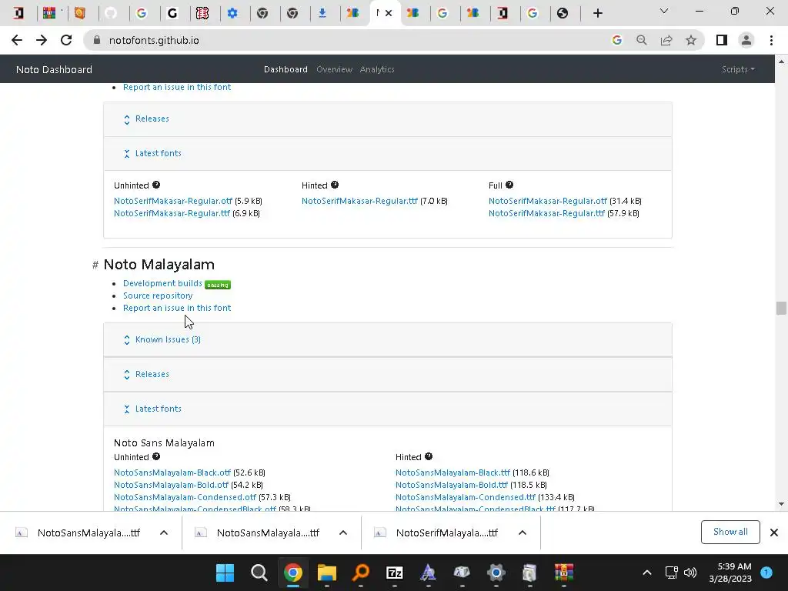788x591 pixels.
Task: Close the active browser tab
Action: point(389,13)
